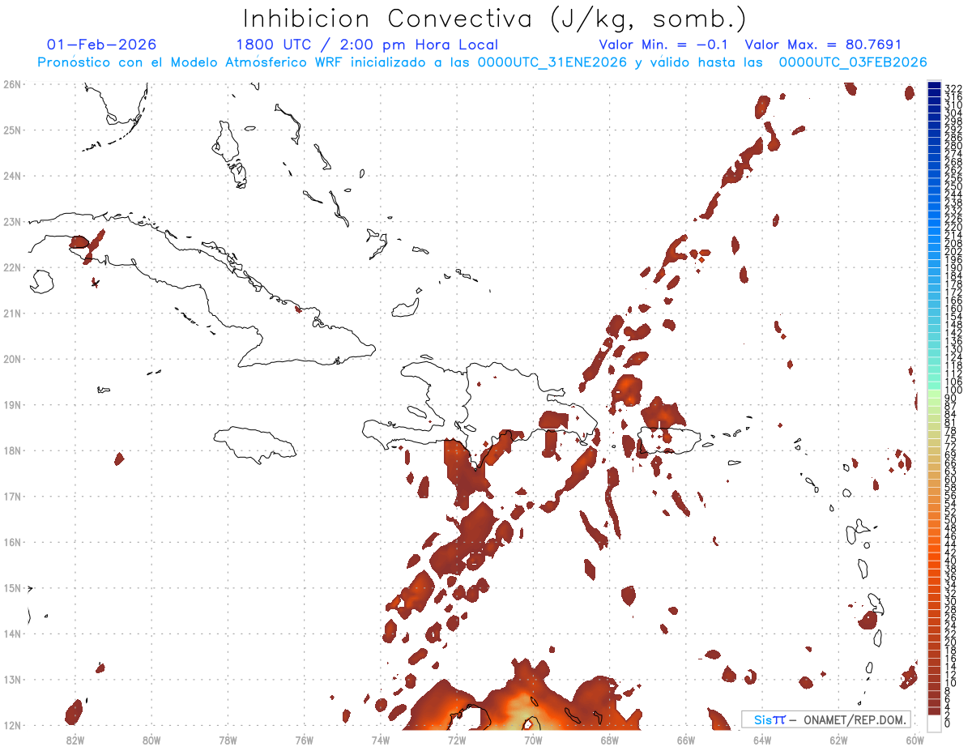The width and height of the screenshot is (972, 751).
Task: Click the '82W' longitude label
Action: (x=75, y=740)
